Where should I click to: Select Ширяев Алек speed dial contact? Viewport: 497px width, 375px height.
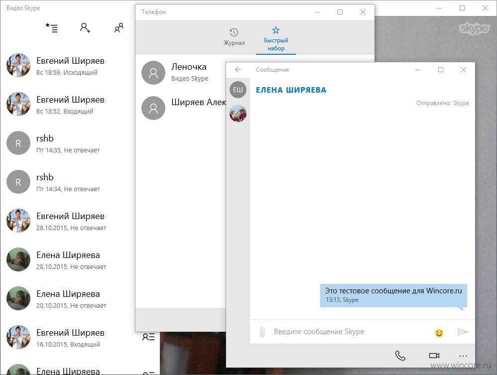[181, 108]
